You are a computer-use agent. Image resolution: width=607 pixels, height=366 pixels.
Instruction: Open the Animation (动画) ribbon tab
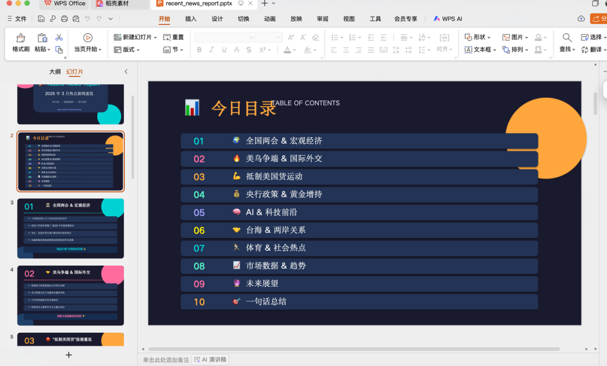pos(270,19)
